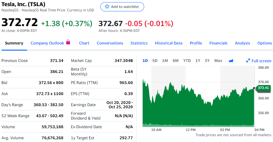Go to the Statistics tab
Viewport: 273px width, 142px height.
point(139,43)
